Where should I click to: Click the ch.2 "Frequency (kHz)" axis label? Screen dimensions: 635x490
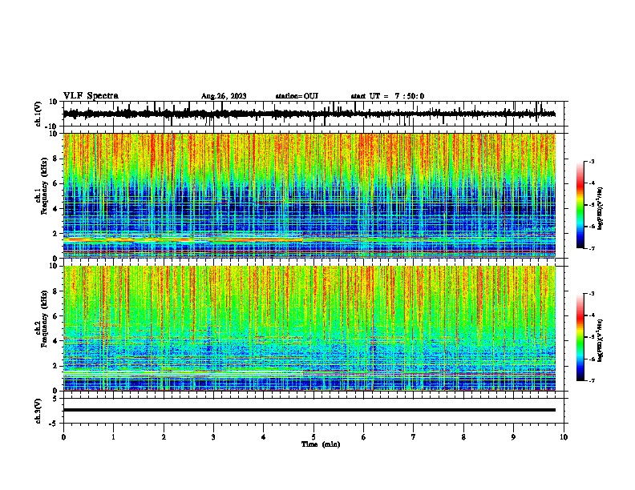(x=44, y=319)
